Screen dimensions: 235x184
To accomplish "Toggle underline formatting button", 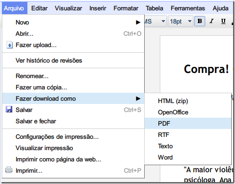I will click(223, 21).
